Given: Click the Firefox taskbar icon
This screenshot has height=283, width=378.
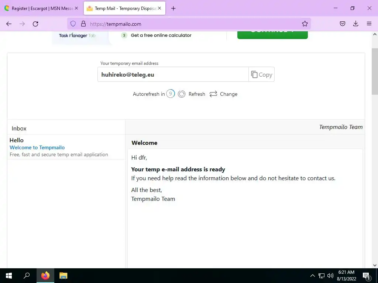Looking at the screenshot, I should click(x=45, y=276).
